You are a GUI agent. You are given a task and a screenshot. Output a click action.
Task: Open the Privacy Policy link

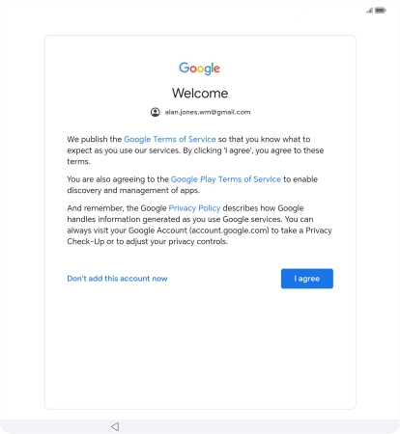pos(194,208)
